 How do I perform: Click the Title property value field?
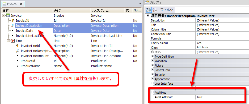point(222,25)
